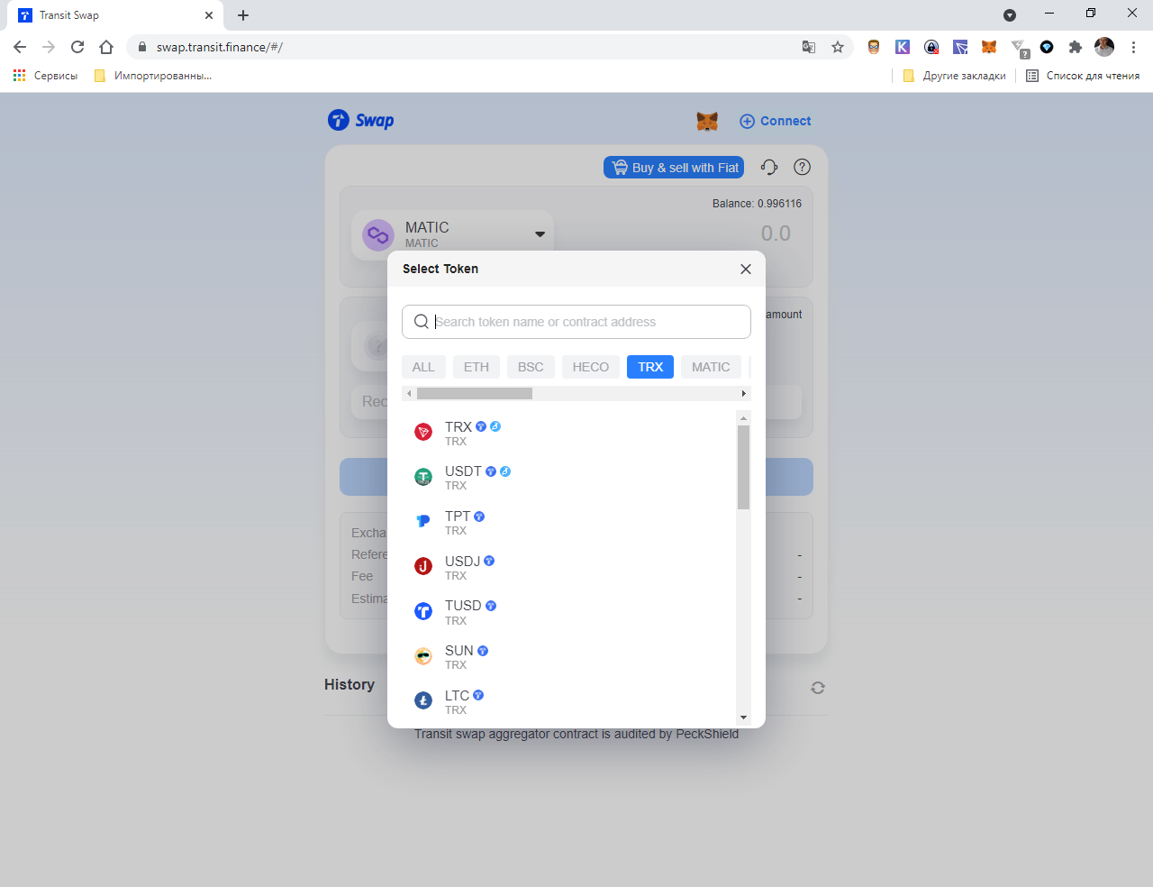Click the MetaMask fox icon near Connect
This screenshot has height=887, width=1153.
coord(707,121)
